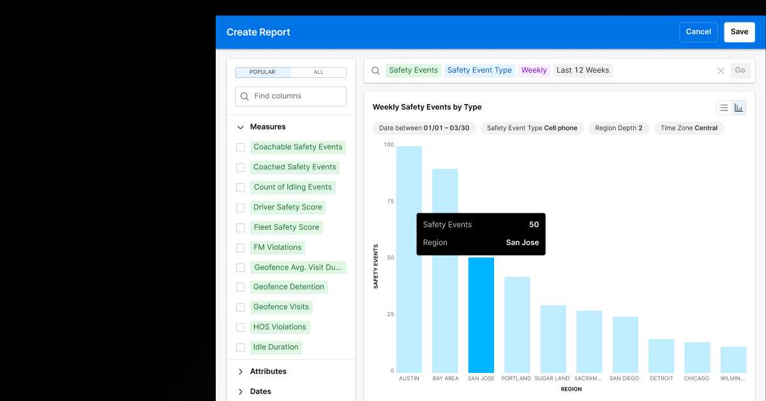766x401 pixels.
Task: Check the Coachable Safety Events checkbox
Action: (x=241, y=148)
